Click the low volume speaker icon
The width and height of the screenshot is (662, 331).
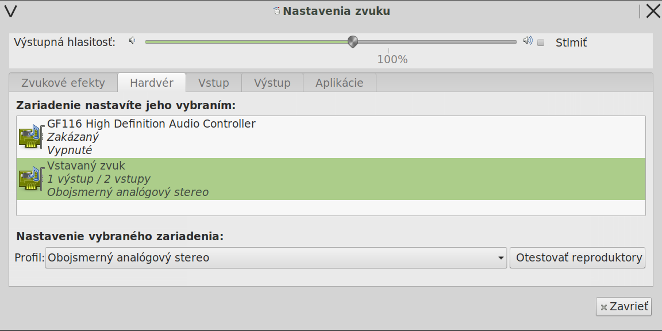click(132, 41)
